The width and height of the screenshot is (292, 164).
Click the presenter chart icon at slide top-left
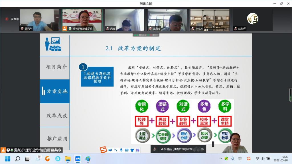[x=53, y=44]
